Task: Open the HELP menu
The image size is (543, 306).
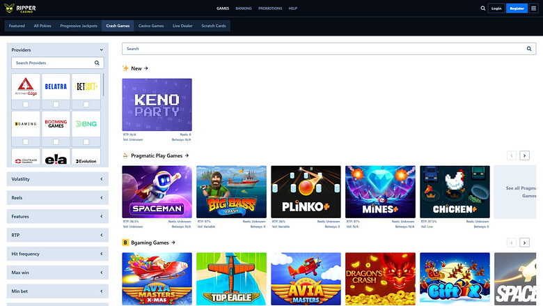Action: 293,8
